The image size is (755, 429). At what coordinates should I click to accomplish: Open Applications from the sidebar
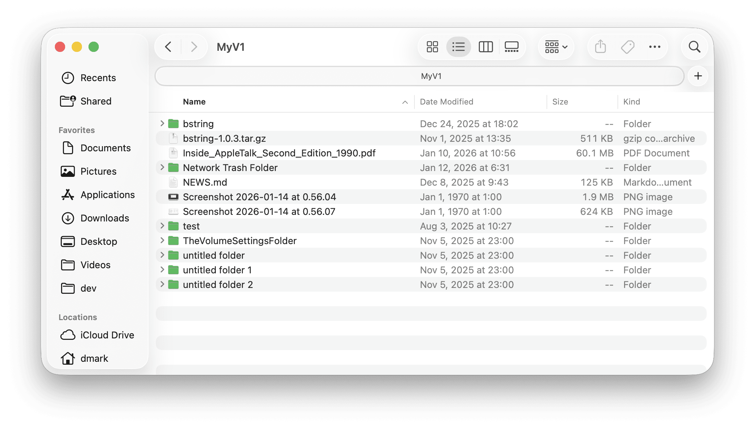(108, 195)
